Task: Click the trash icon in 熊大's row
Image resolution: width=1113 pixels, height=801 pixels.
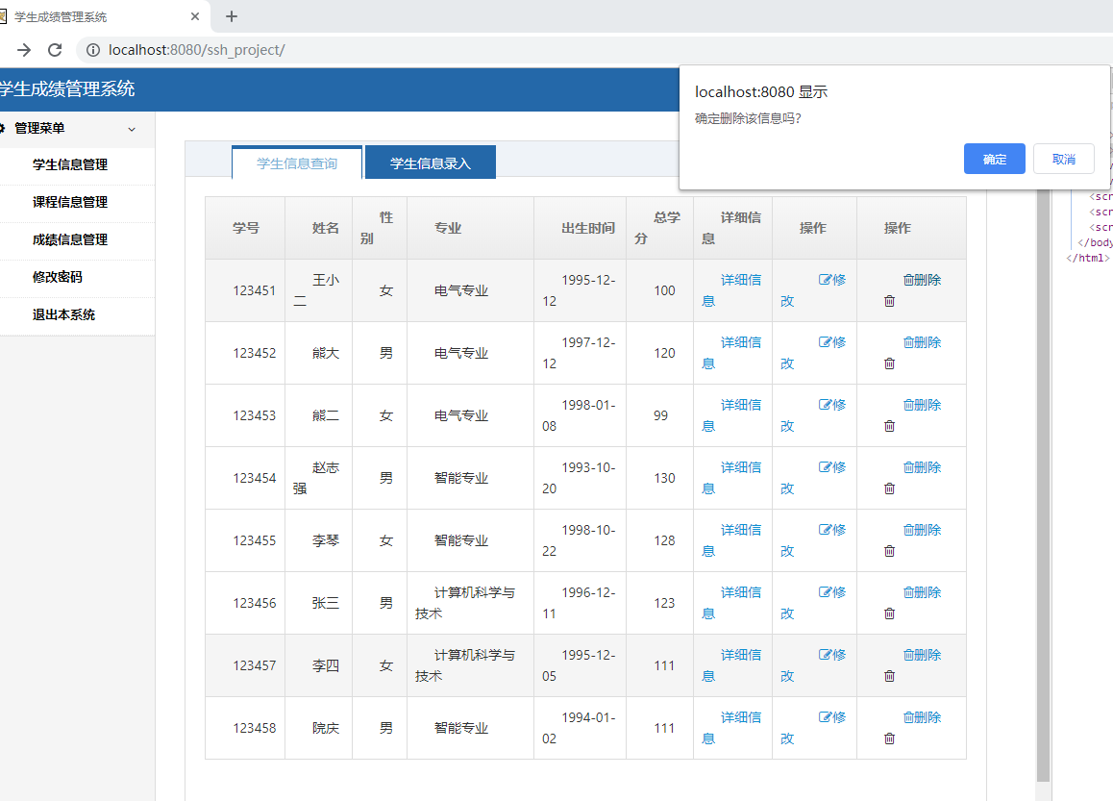Action: tap(889, 363)
